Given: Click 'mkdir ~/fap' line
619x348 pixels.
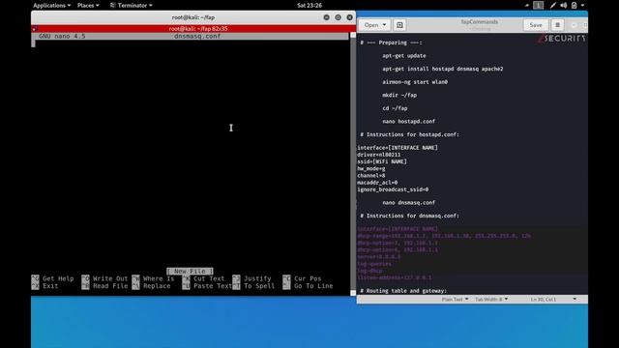Looking at the screenshot, I should click(x=399, y=95).
